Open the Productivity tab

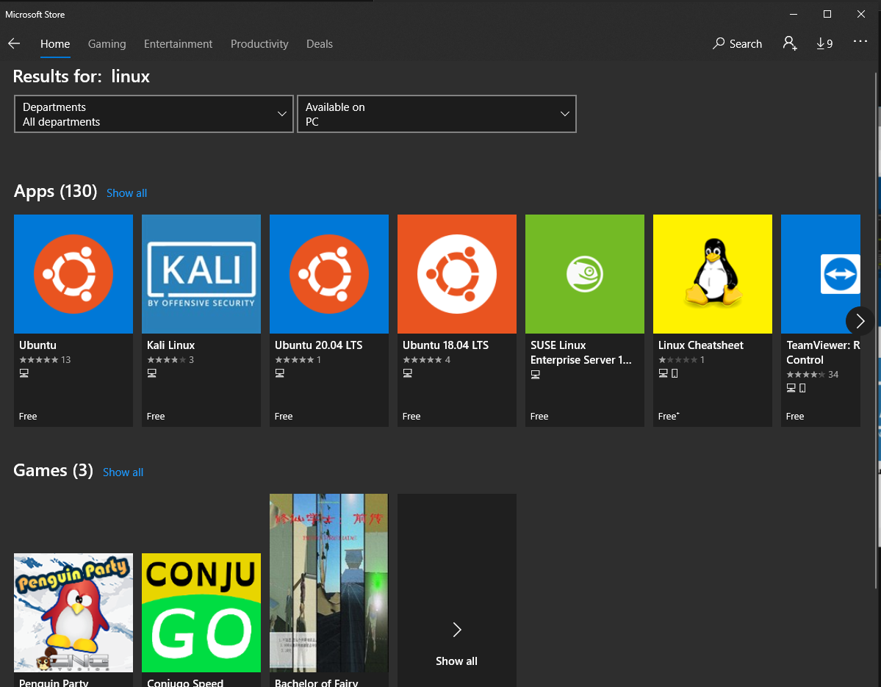coord(259,44)
